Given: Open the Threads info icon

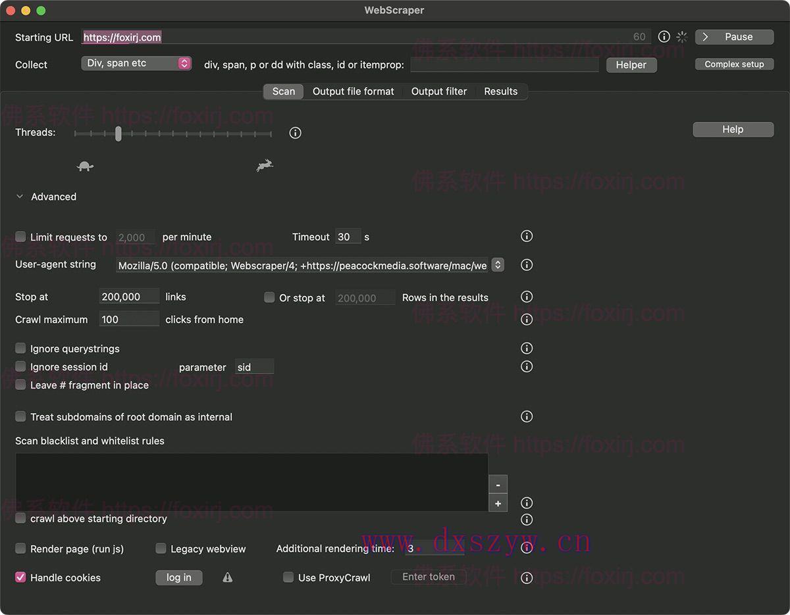Looking at the screenshot, I should pyautogui.click(x=296, y=133).
